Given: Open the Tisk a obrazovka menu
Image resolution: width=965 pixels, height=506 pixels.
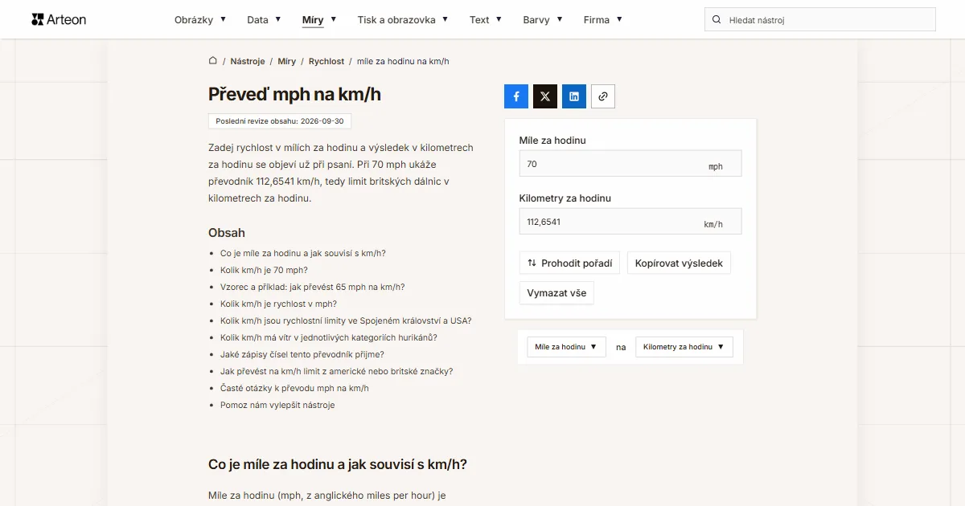Looking at the screenshot, I should 403,19.
